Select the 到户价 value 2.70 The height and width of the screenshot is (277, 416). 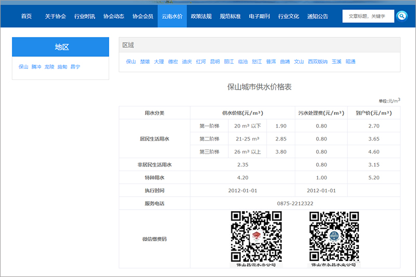374,126
